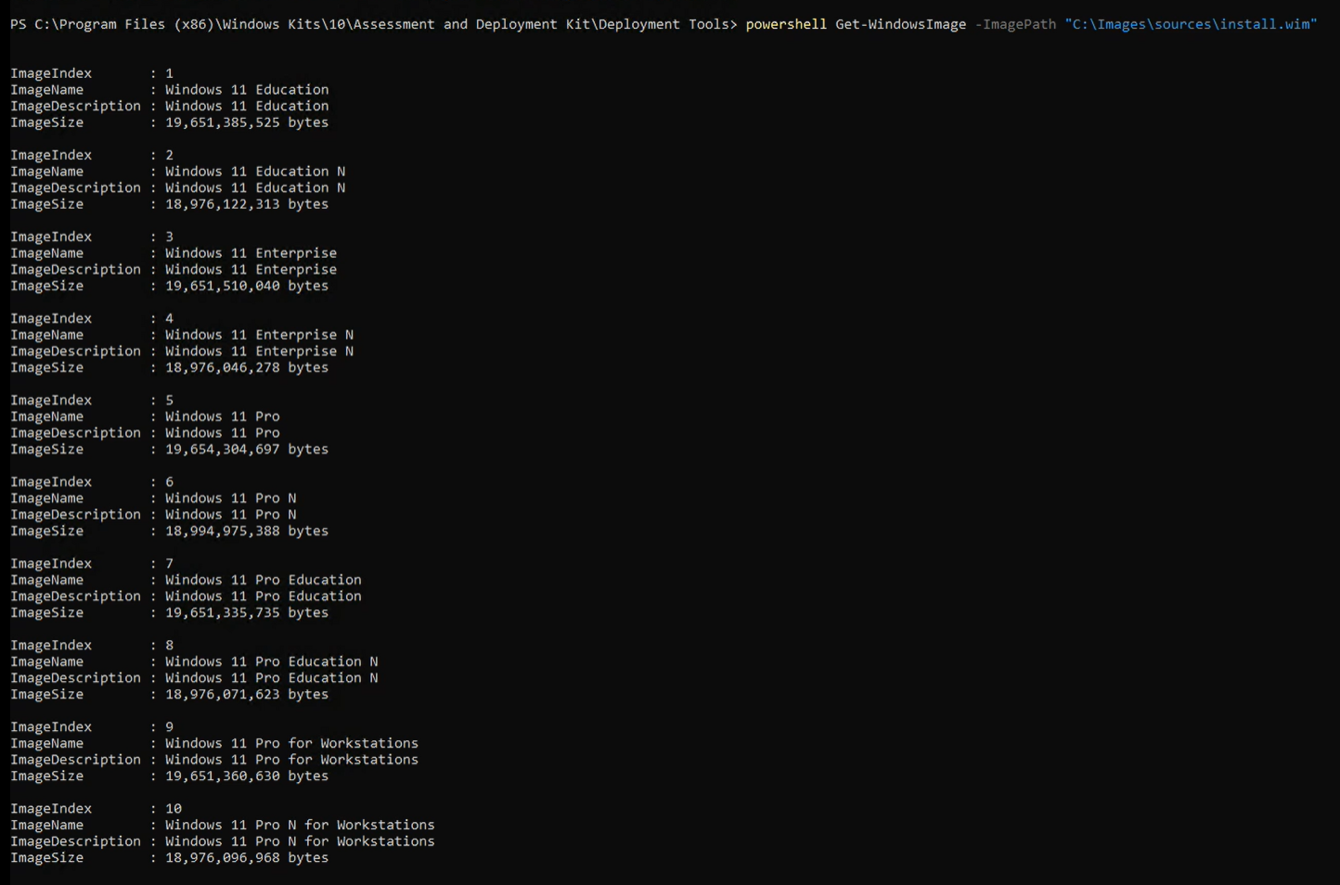Click the ImageIndex value 1
Viewport: 1340px width, 885px height.
(x=169, y=73)
